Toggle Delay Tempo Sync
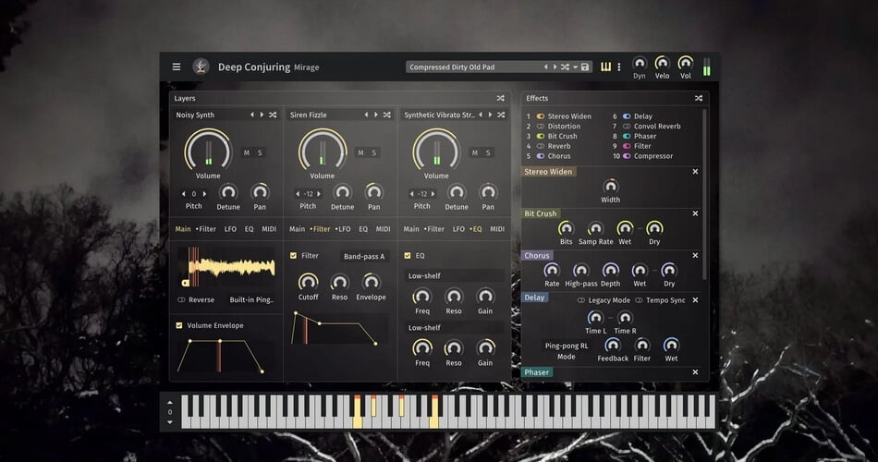878x462 pixels. tap(639, 300)
